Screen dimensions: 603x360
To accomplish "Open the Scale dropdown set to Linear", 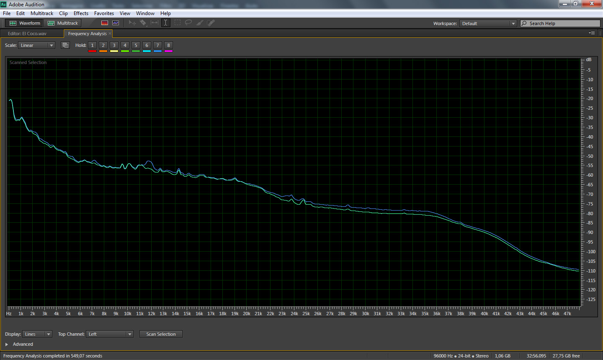I will pos(37,45).
